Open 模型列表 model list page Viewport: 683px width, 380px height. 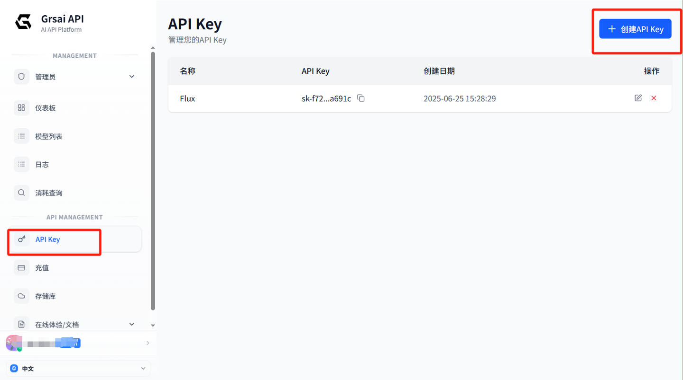coord(49,136)
